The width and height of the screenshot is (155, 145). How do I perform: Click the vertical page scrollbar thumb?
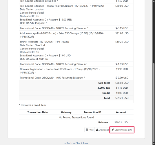[154, 103]
